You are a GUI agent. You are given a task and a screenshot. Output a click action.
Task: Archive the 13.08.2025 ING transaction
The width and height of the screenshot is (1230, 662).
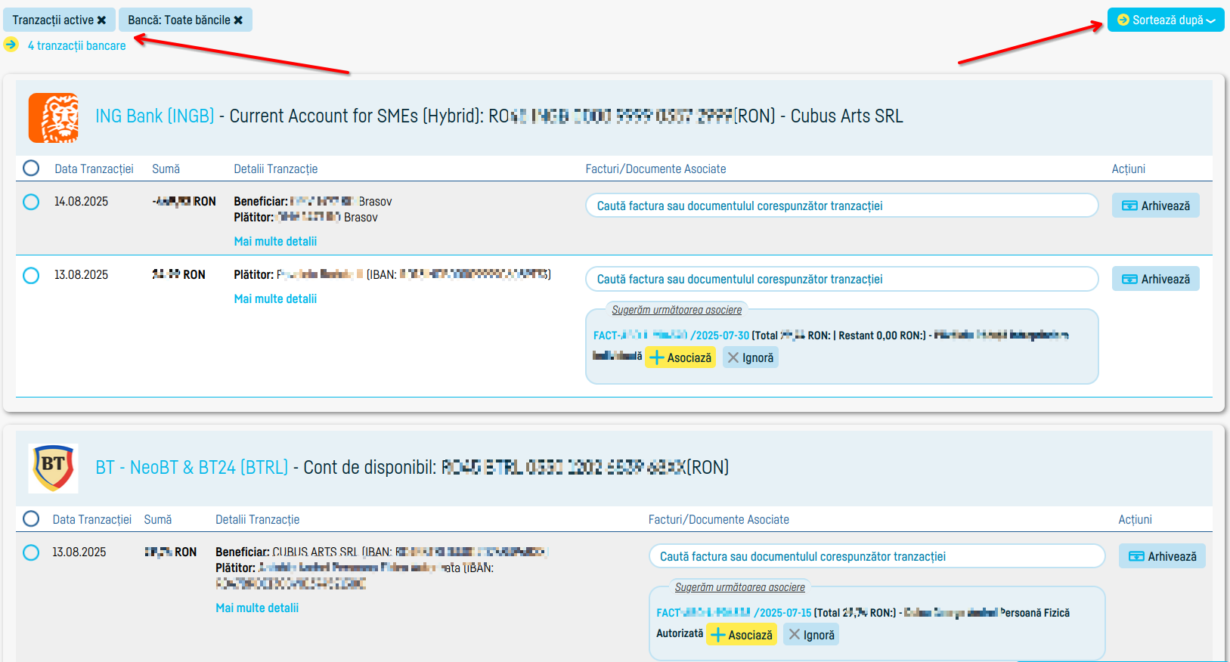[x=1155, y=279]
